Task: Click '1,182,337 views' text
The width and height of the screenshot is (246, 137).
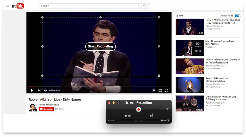Action: pos(213,29)
